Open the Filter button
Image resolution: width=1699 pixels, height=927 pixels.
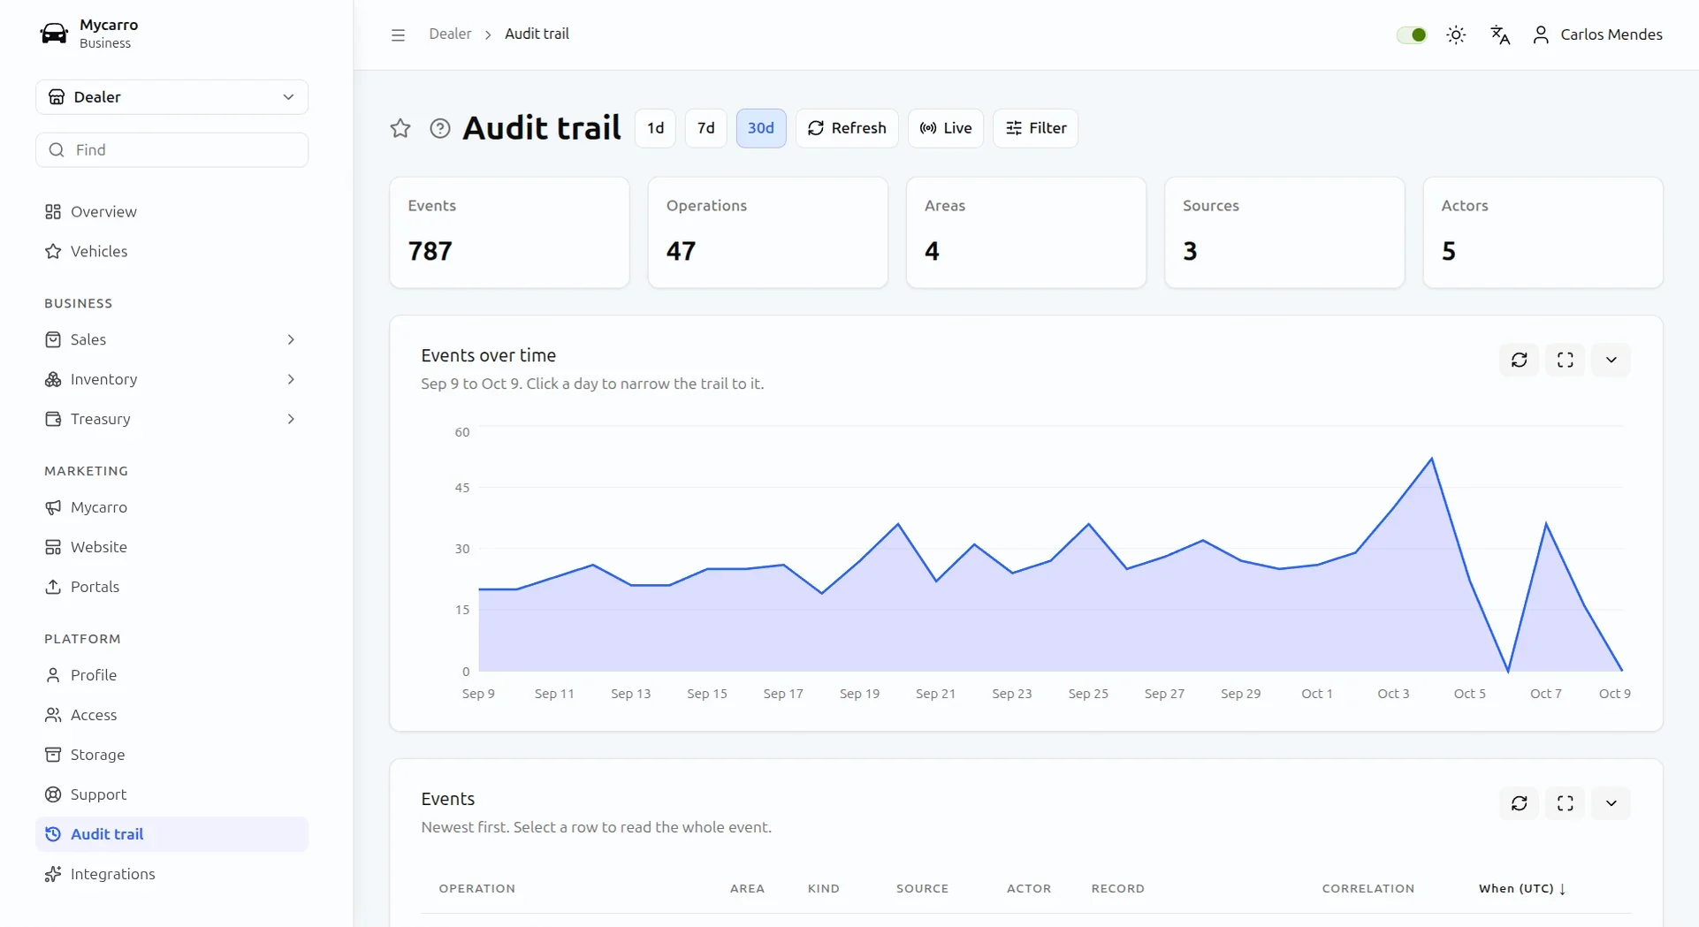point(1035,128)
